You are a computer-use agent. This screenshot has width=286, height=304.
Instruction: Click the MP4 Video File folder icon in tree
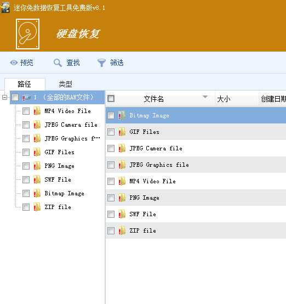click(37, 111)
